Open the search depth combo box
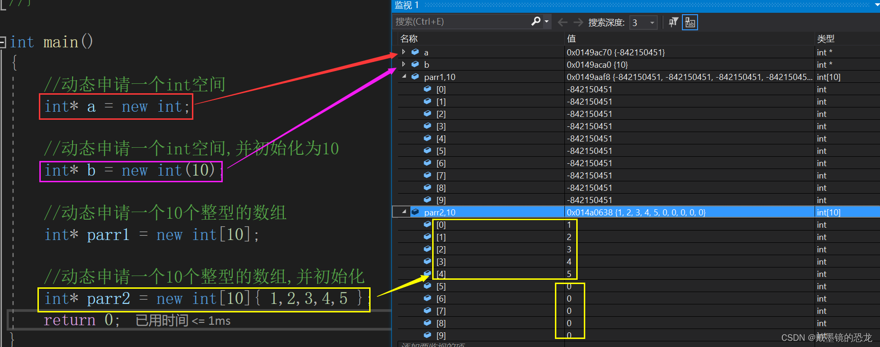Image resolution: width=880 pixels, height=347 pixels. [x=643, y=22]
